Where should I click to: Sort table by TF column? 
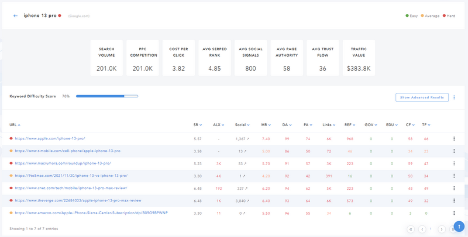pos(426,125)
